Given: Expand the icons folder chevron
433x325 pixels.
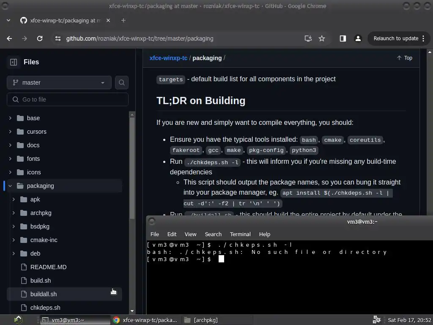Looking at the screenshot, I should point(10,172).
